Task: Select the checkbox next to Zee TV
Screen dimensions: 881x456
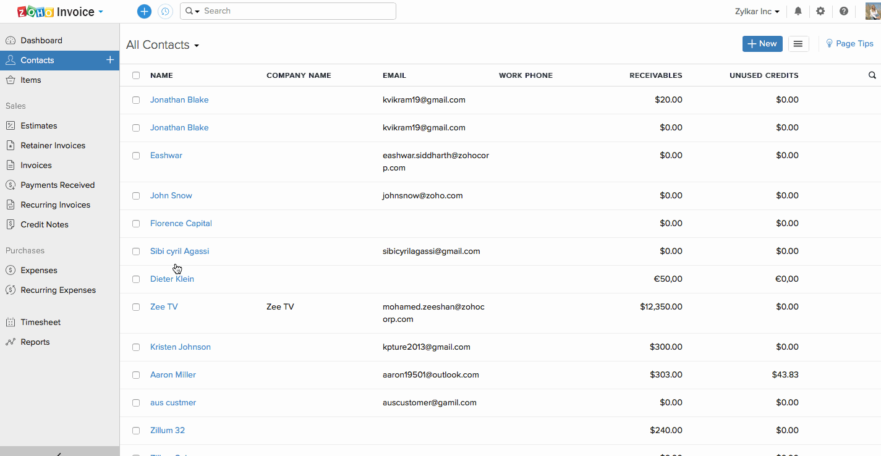Action: (x=135, y=307)
